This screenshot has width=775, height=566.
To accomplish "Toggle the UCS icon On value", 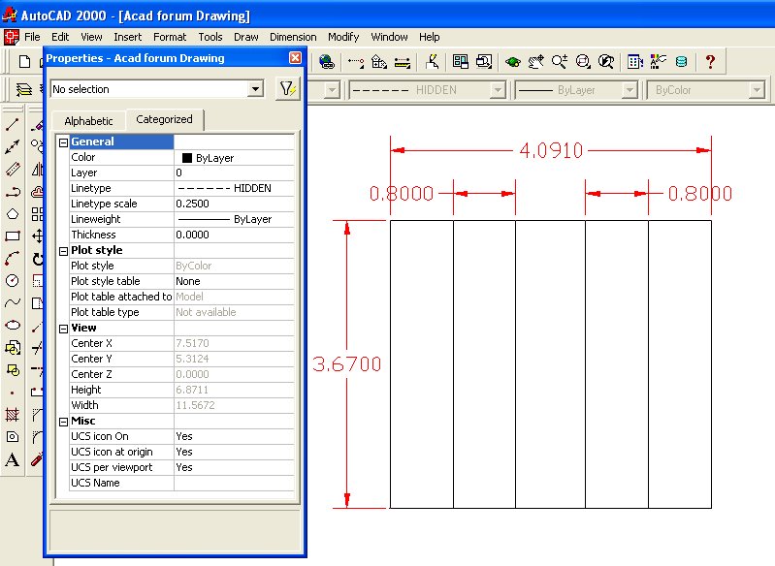I will tap(234, 436).
